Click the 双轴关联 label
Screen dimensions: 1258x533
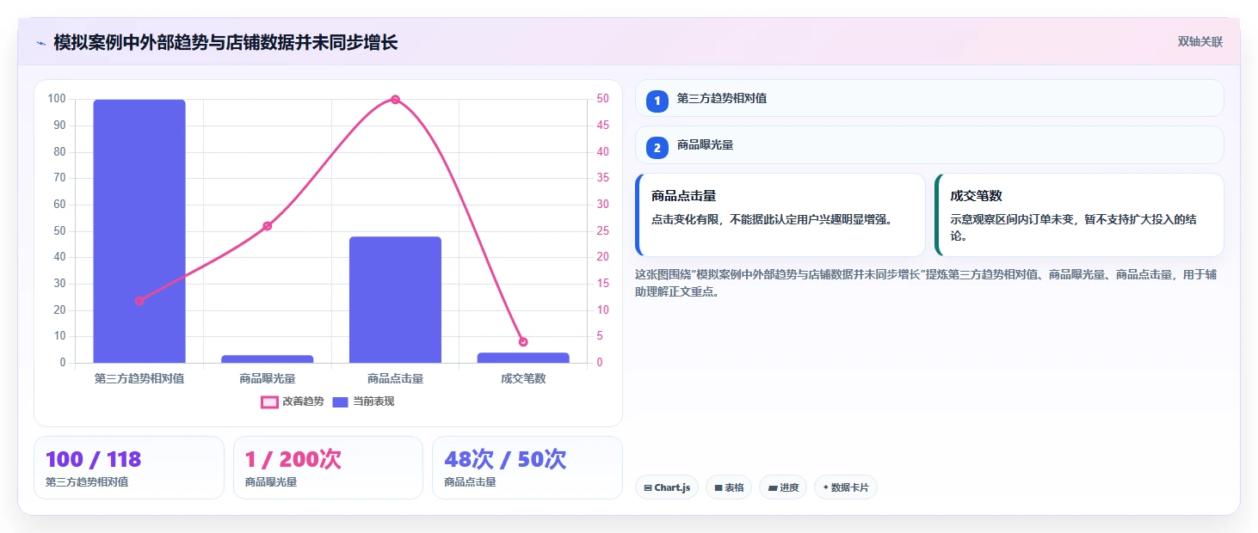click(1200, 41)
